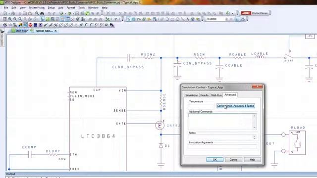Screen dimensions: 317x178
Task: Open the grid spacing 0.10000 dropdown
Action: (226, 19)
